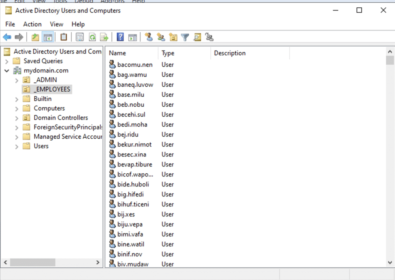Click the Up one level folder icon
Image resolution: width=395 pixels, height=280 pixels.
coord(35,37)
